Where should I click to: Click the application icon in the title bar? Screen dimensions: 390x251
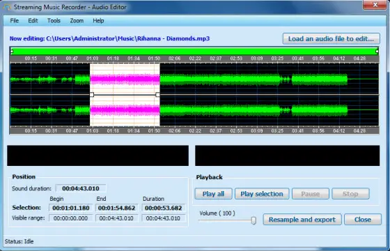[7, 7]
